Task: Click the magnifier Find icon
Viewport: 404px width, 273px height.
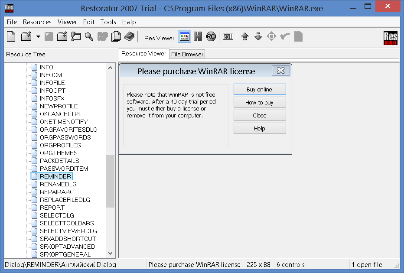Action: (x=89, y=37)
